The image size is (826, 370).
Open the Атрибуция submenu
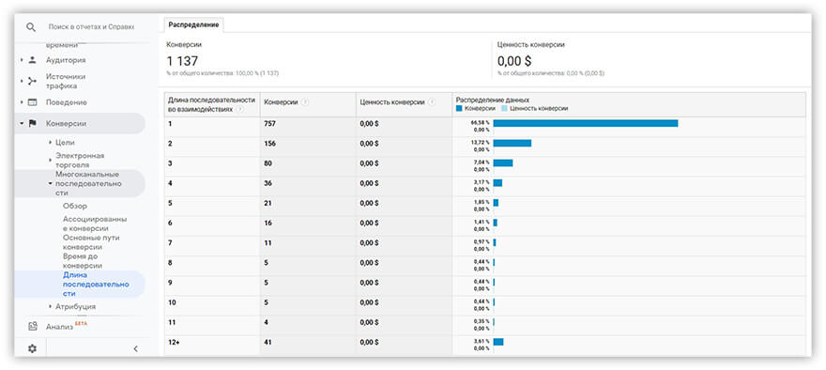click(x=75, y=306)
